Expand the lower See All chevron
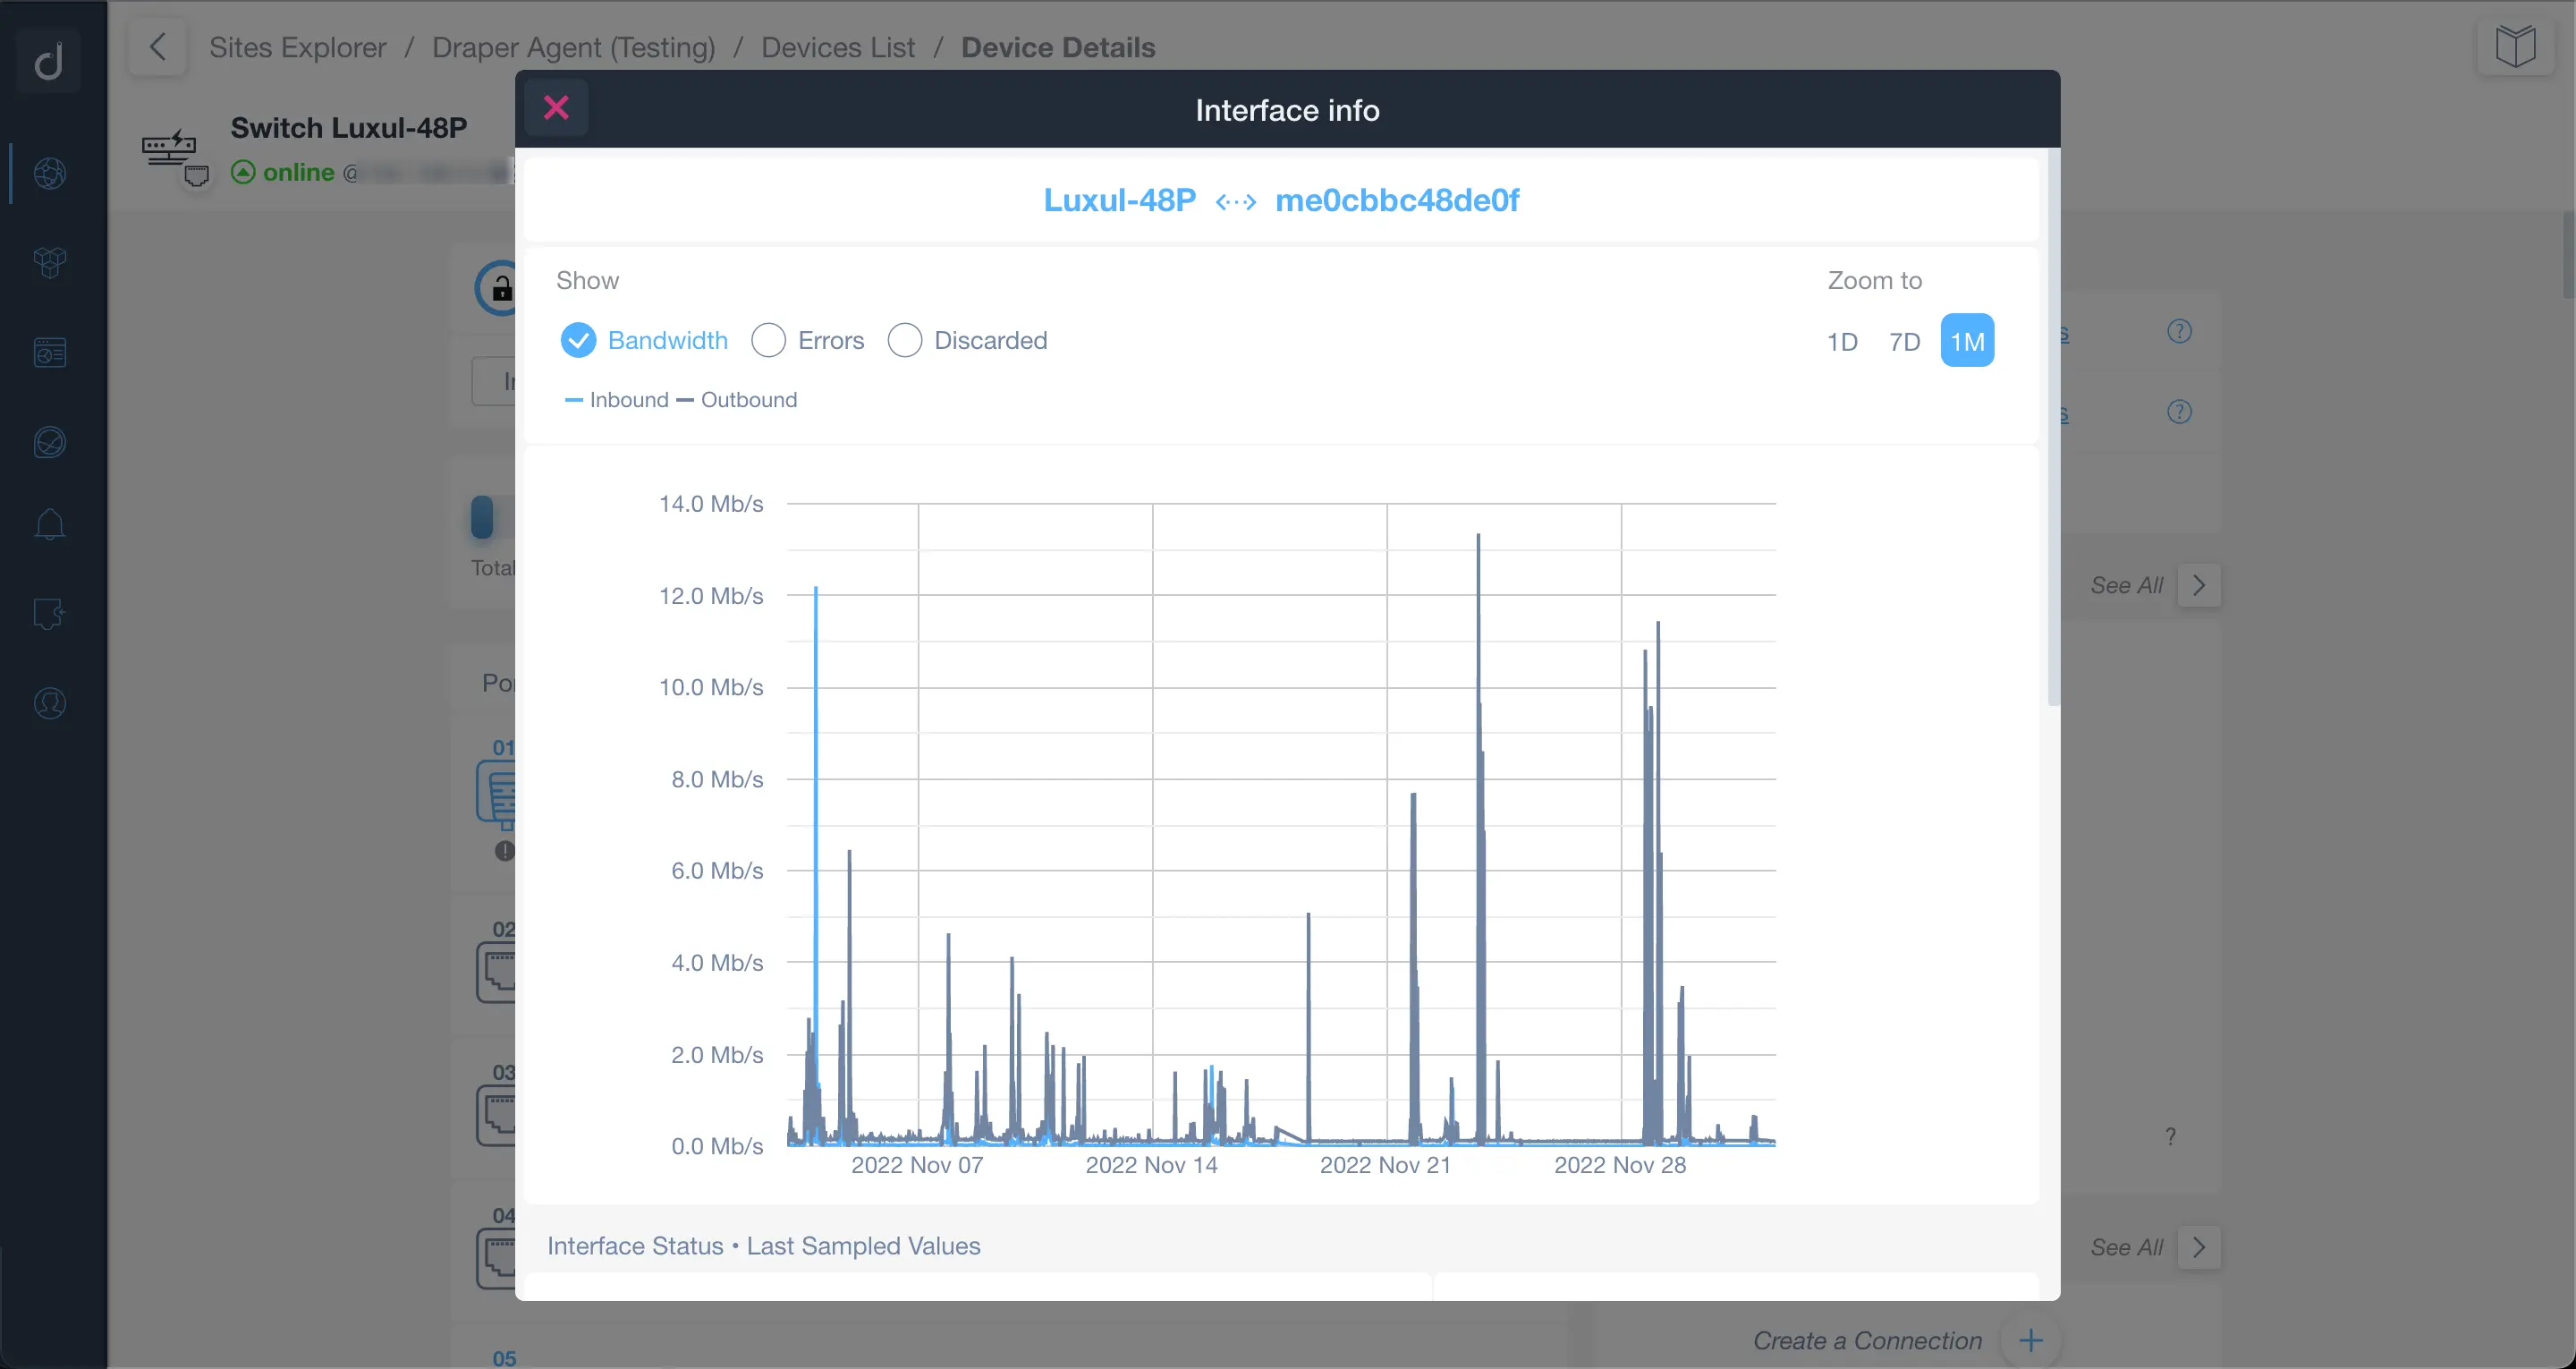Screen dimensions: 2576x1369 pos(2198,1247)
